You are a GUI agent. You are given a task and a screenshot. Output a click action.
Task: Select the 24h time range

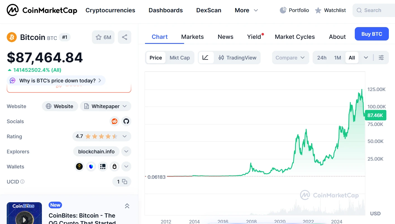click(x=322, y=58)
